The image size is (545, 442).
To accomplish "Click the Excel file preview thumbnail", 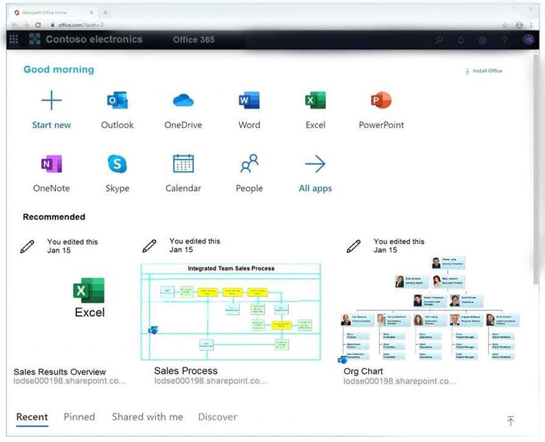I will point(89,297).
